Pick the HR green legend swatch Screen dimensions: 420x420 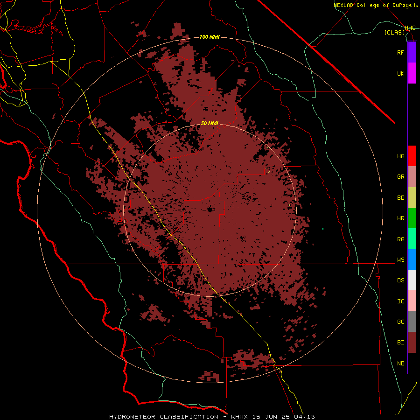[412, 218]
